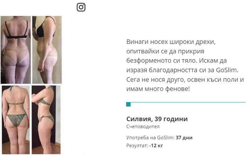Click the Резултат label text
Viewport: 246px width, 159px height.
(137, 146)
